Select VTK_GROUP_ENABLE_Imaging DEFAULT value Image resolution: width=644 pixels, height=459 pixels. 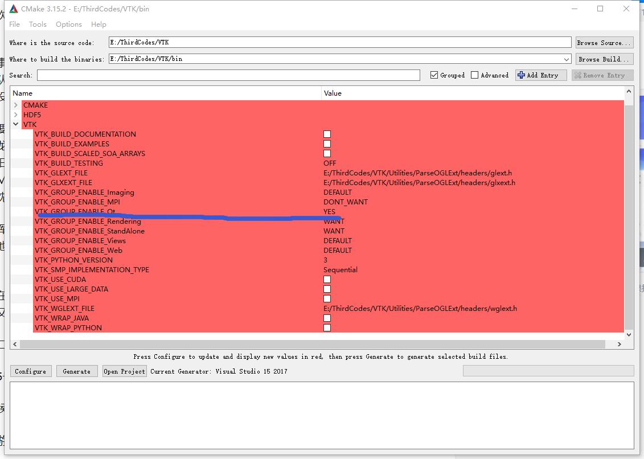[x=338, y=192]
